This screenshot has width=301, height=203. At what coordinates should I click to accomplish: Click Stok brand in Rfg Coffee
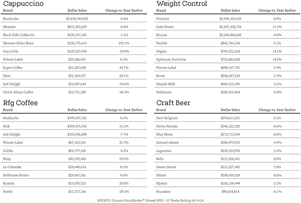coord(6,126)
